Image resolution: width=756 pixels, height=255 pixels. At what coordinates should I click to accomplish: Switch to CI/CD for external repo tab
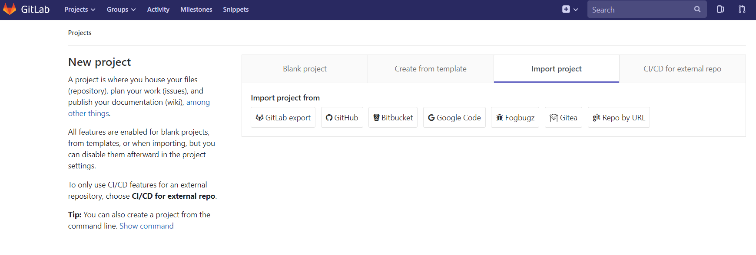pos(683,69)
